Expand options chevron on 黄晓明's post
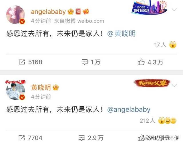This screenshot has height=144, width=183. click(x=174, y=86)
